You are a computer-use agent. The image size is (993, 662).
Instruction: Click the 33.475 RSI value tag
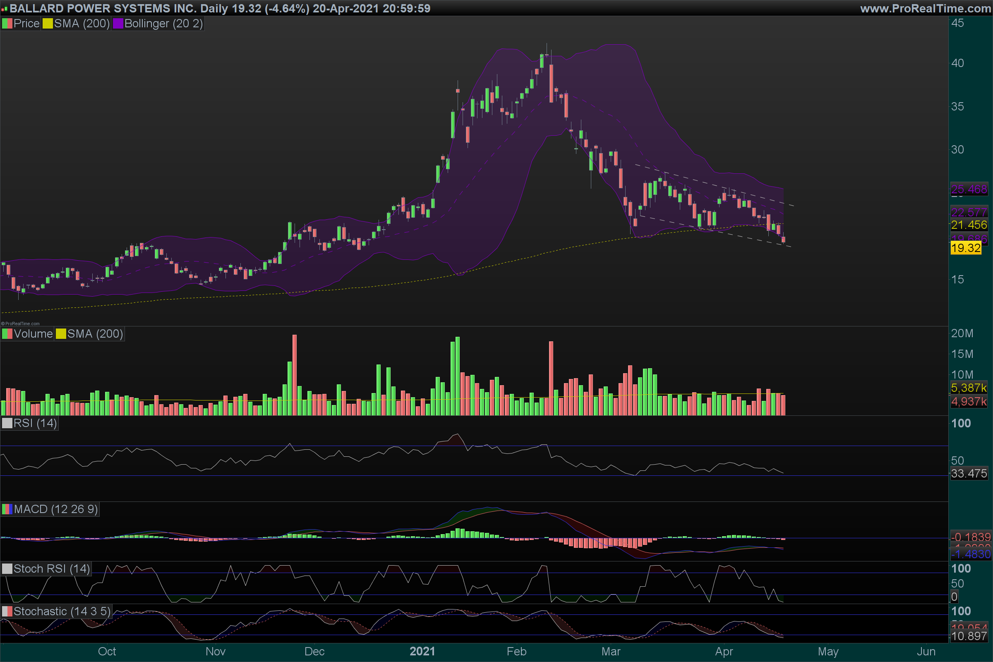click(x=969, y=473)
